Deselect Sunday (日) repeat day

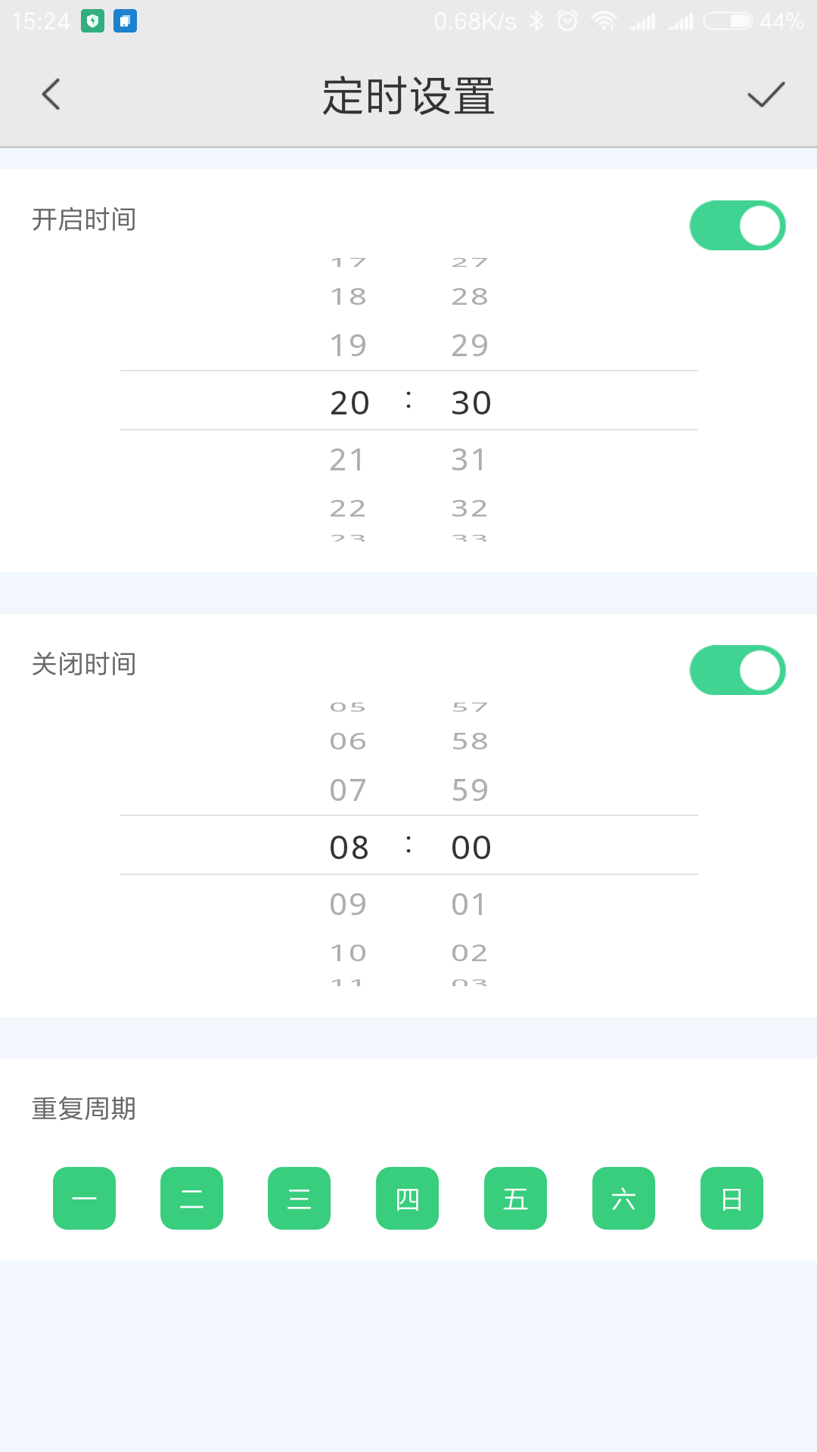732,1199
